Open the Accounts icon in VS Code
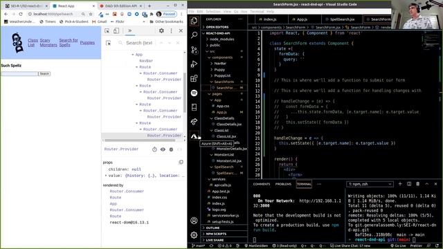443x249 pixels. [x=194, y=221]
